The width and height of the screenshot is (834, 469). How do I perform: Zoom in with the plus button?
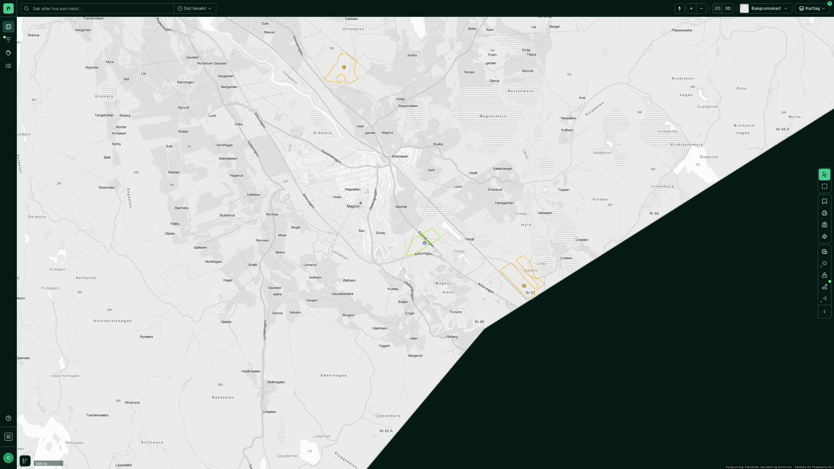point(691,8)
